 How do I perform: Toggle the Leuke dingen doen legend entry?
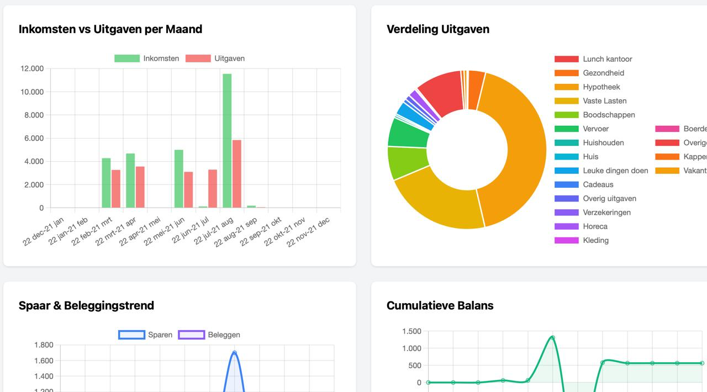point(602,171)
